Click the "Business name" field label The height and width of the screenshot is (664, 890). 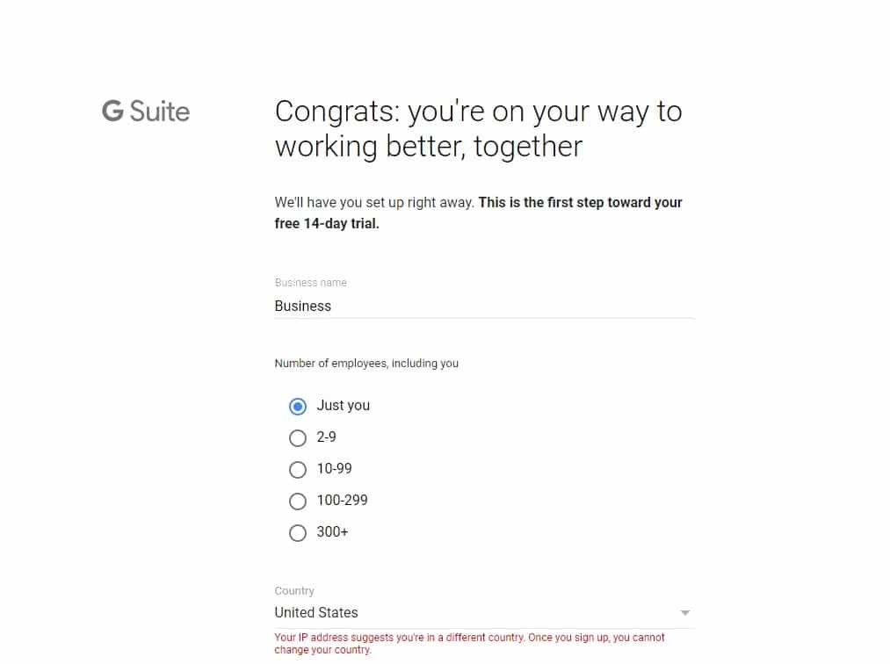(310, 282)
